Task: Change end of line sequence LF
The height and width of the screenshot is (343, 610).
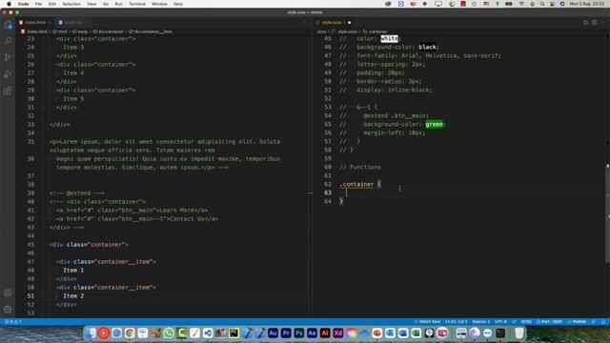Action: coord(514,322)
